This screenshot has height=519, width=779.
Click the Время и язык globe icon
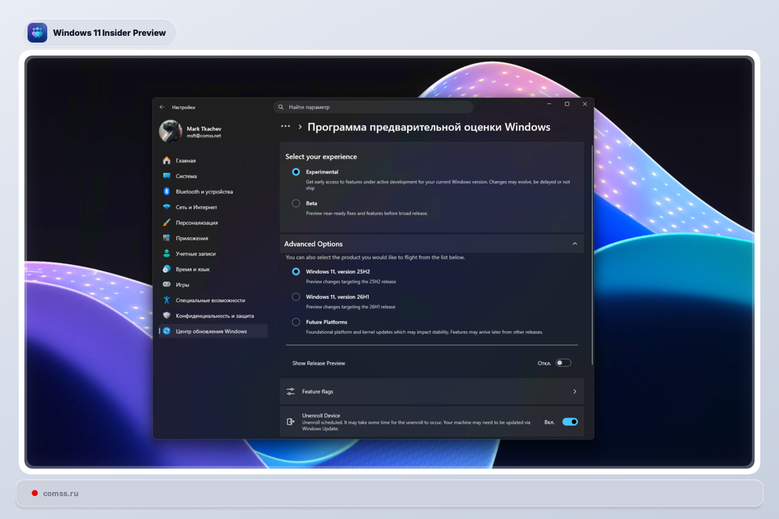pyautogui.click(x=167, y=269)
